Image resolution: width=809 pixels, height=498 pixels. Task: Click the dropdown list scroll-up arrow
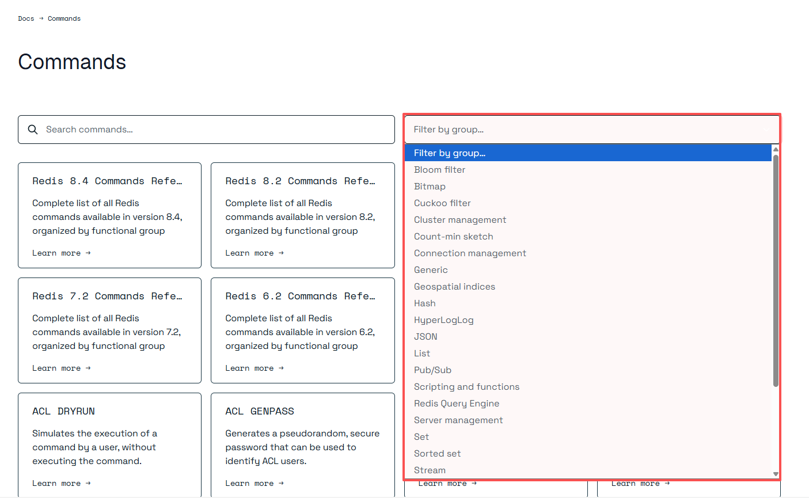[x=776, y=150]
